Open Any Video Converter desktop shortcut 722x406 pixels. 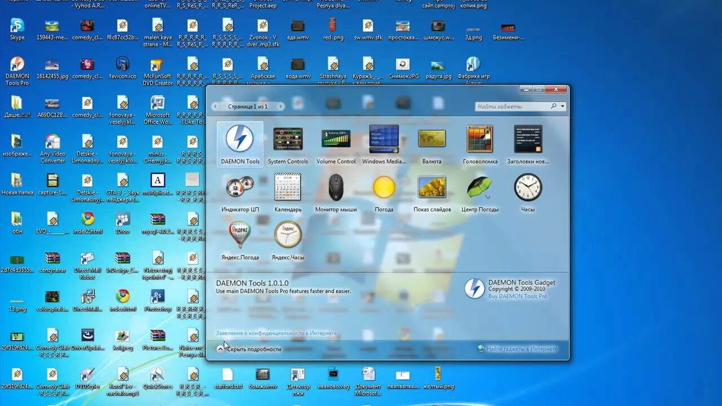tap(52, 149)
